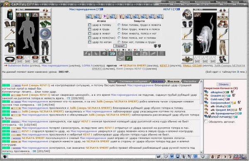Open info icon next to Мастернеудачник [7]
The width and height of the screenshot is (249, 161).
pyautogui.click(x=102, y=10)
